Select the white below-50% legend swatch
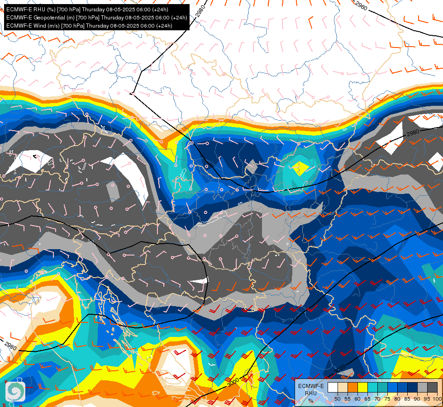Image resolution: width=443 pixels, height=407 pixels. coord(333,387)
